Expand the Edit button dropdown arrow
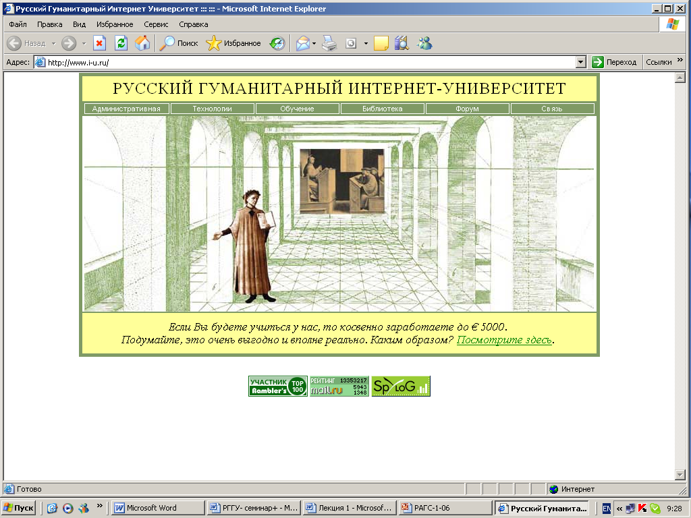This screenshot has height=518, width=691. [x=365, y=44]
